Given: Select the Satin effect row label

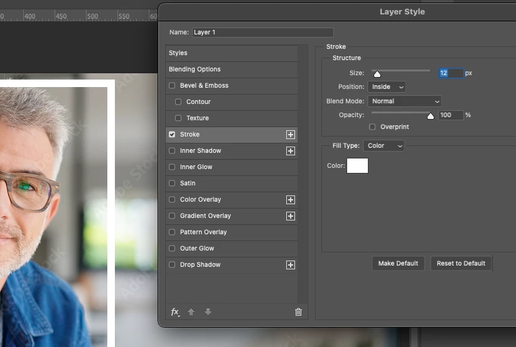Looking at the screenshot, I should [188, 183].
